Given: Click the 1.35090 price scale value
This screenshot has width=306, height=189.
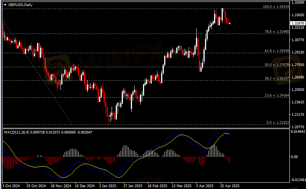Looking at the screenshot, I should pos(298,3).
